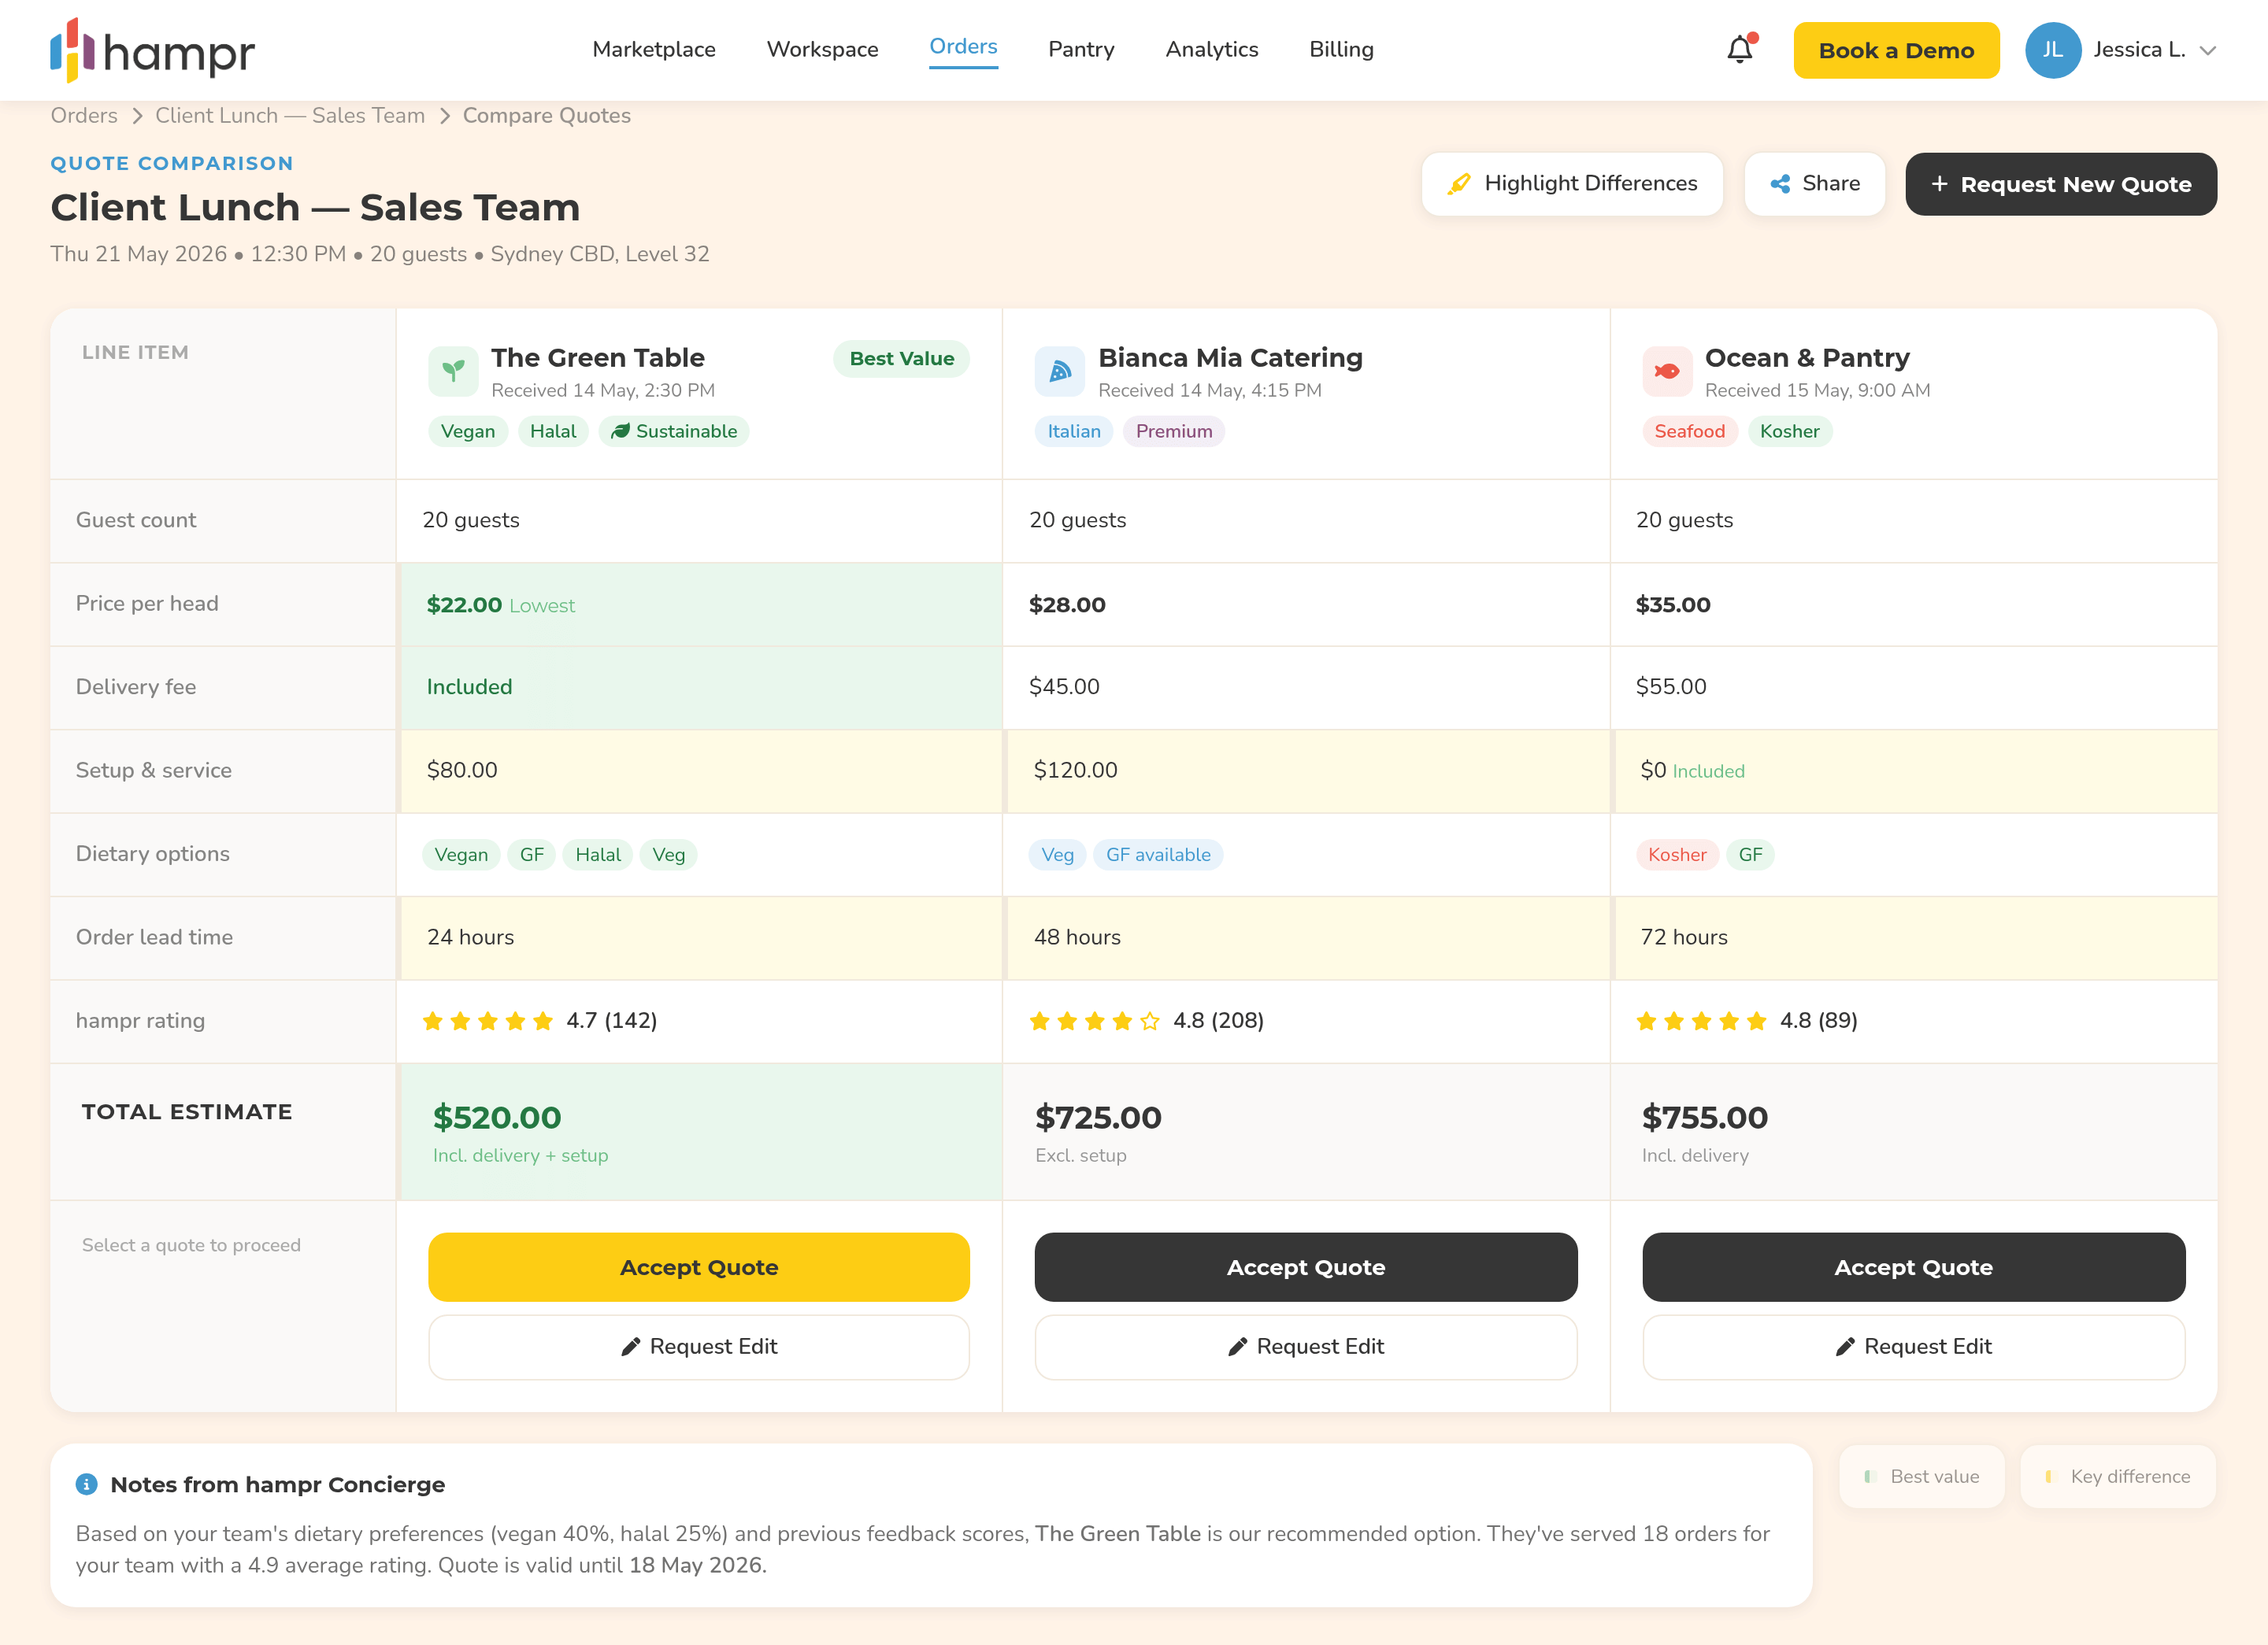The image size is (2268, 1645).
Task: Go to the Workspace nav item
Action: (822, 49)
